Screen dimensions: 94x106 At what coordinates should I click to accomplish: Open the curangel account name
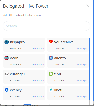(17, 74)
